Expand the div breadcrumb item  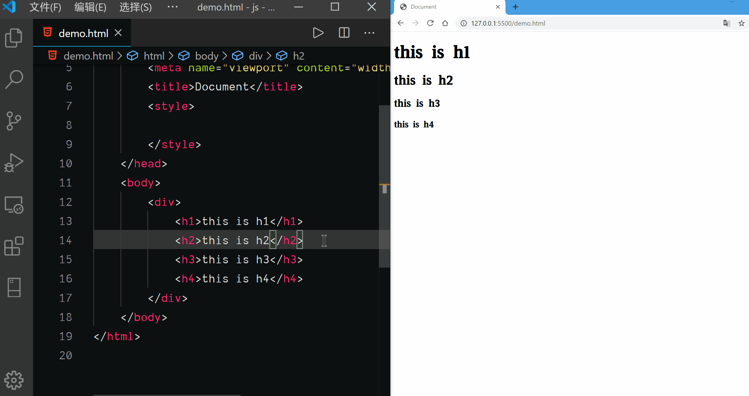(x=255, y=56)
